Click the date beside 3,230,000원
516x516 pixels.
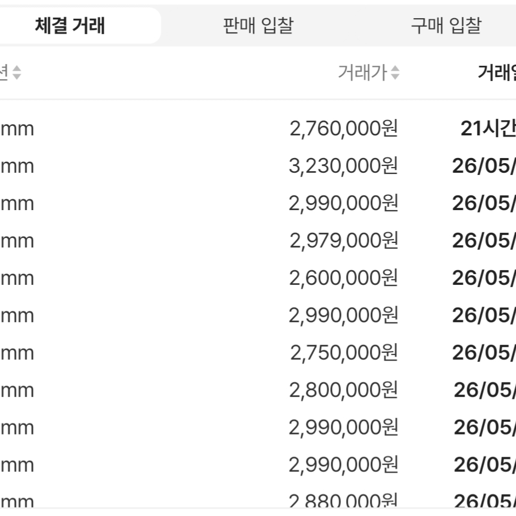point(484,166)
